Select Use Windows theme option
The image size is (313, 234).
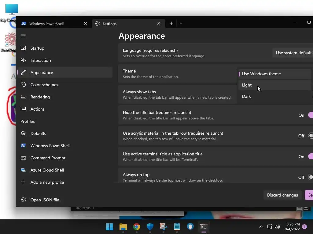(x=275, y=74)
